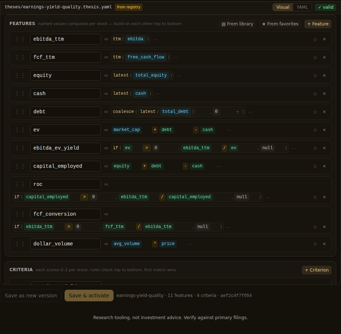Screen dimensions: 341x334
Task: Click Save as new version
Action: pyautogui.click(x=31, y=296)
